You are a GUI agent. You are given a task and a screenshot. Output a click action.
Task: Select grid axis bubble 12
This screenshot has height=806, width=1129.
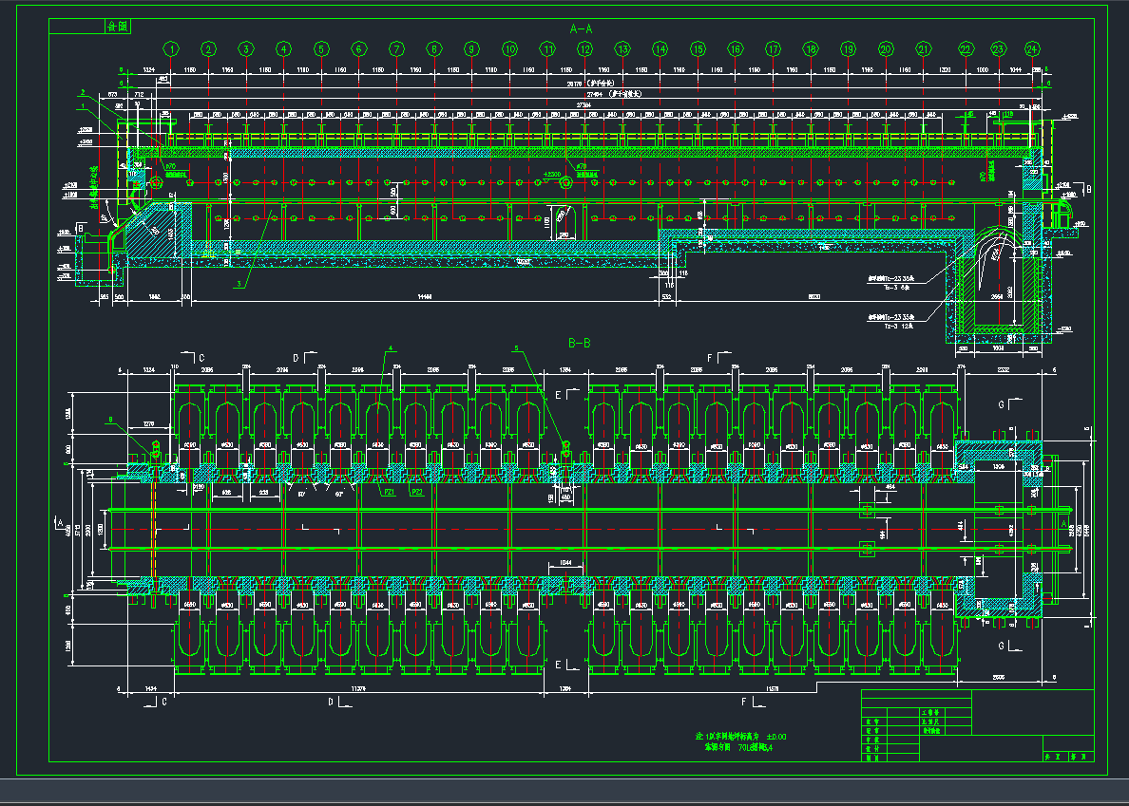[584, 48]
